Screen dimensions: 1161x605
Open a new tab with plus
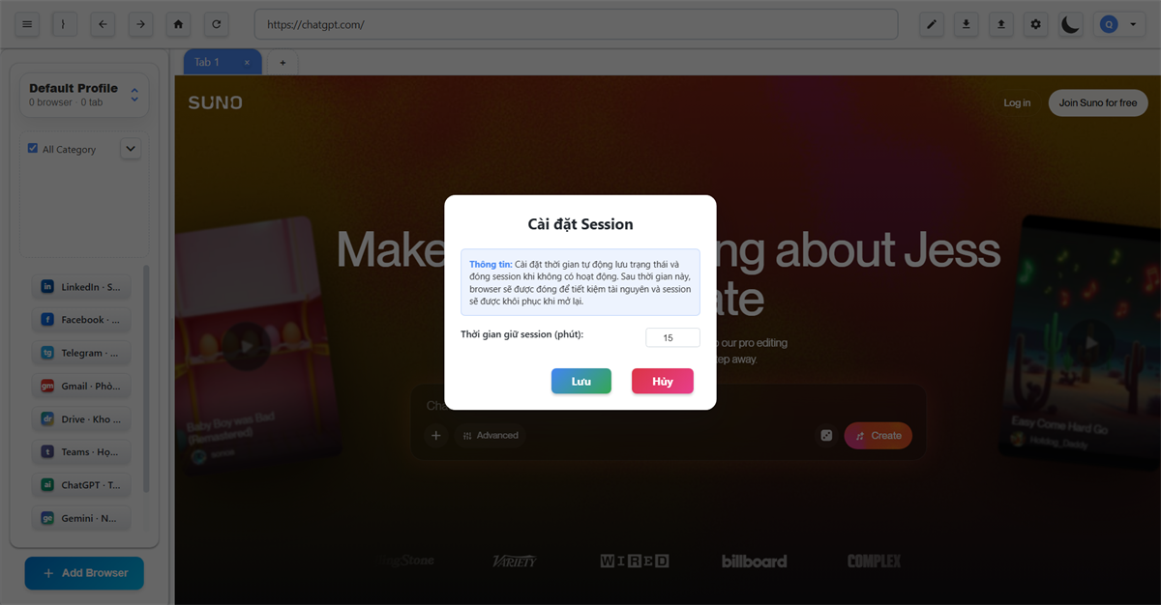283,62
